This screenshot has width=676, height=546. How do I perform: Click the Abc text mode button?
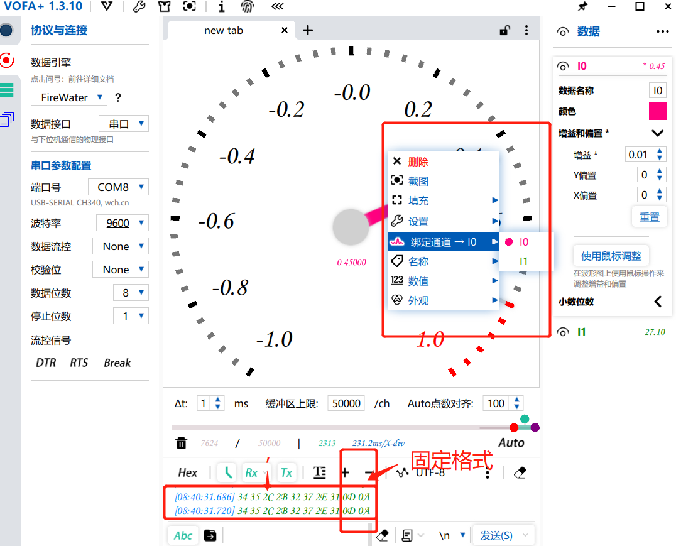click(x=182, y=535)
